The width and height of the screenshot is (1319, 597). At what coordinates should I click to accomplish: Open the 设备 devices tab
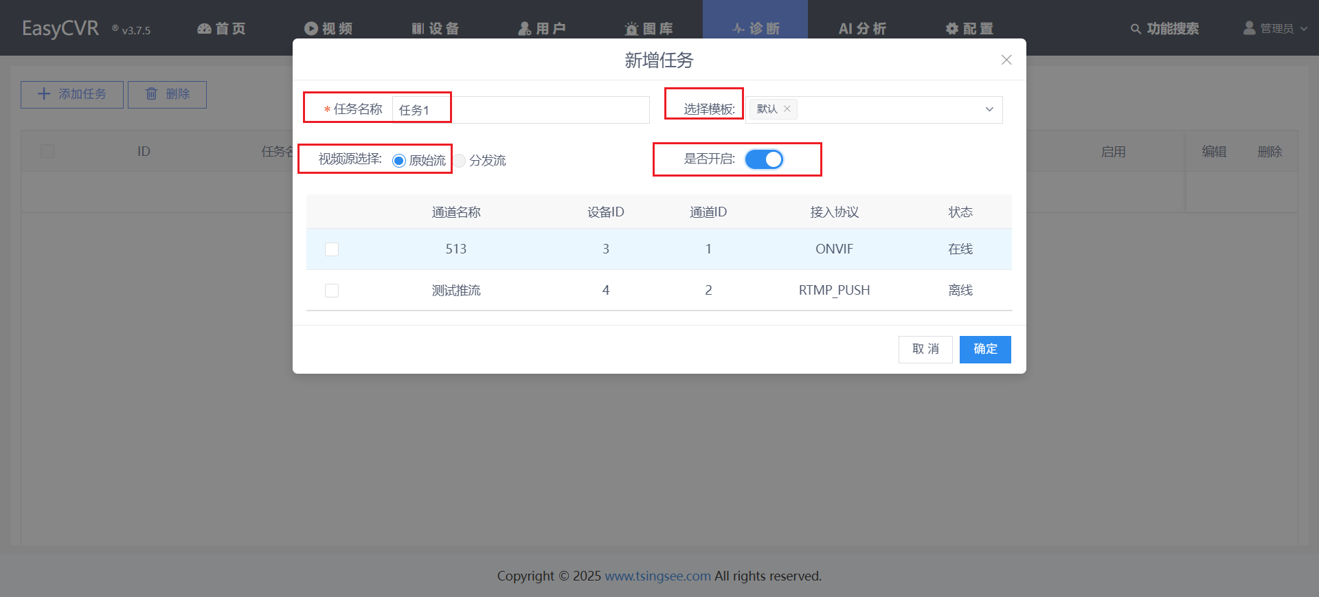coord(435,28)
